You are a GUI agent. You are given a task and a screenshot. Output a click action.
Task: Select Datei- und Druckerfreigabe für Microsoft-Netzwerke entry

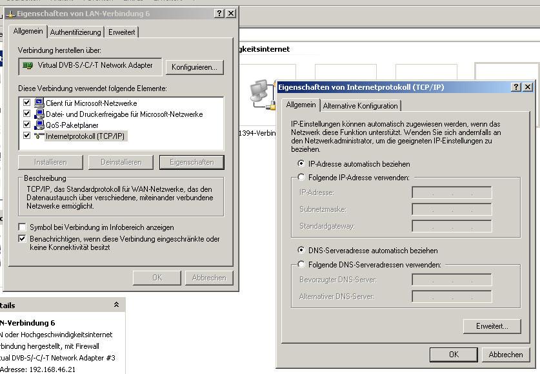pos(125,114)
